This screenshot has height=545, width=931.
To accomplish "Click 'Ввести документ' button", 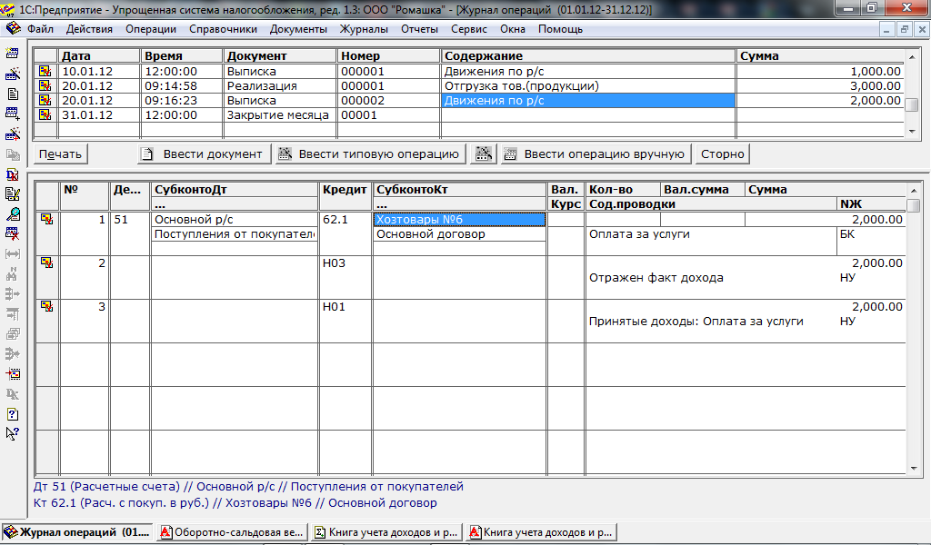I will pos(203,154).
